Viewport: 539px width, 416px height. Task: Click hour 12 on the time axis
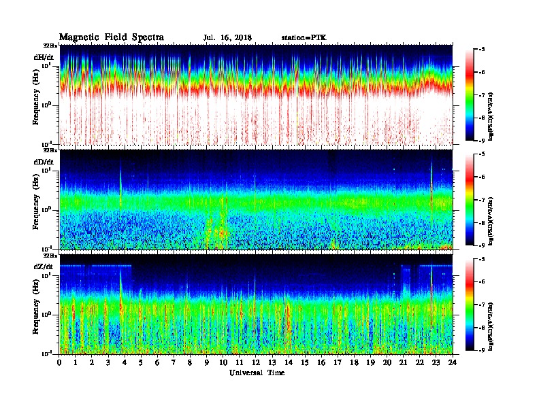coord(256,362)
